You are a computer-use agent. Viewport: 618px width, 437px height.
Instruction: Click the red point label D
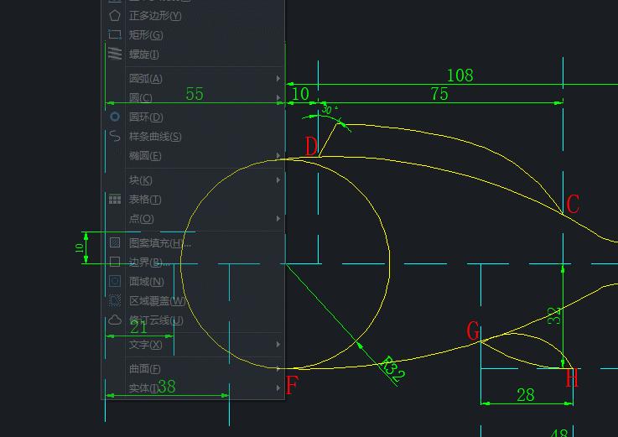click(311, 146)
